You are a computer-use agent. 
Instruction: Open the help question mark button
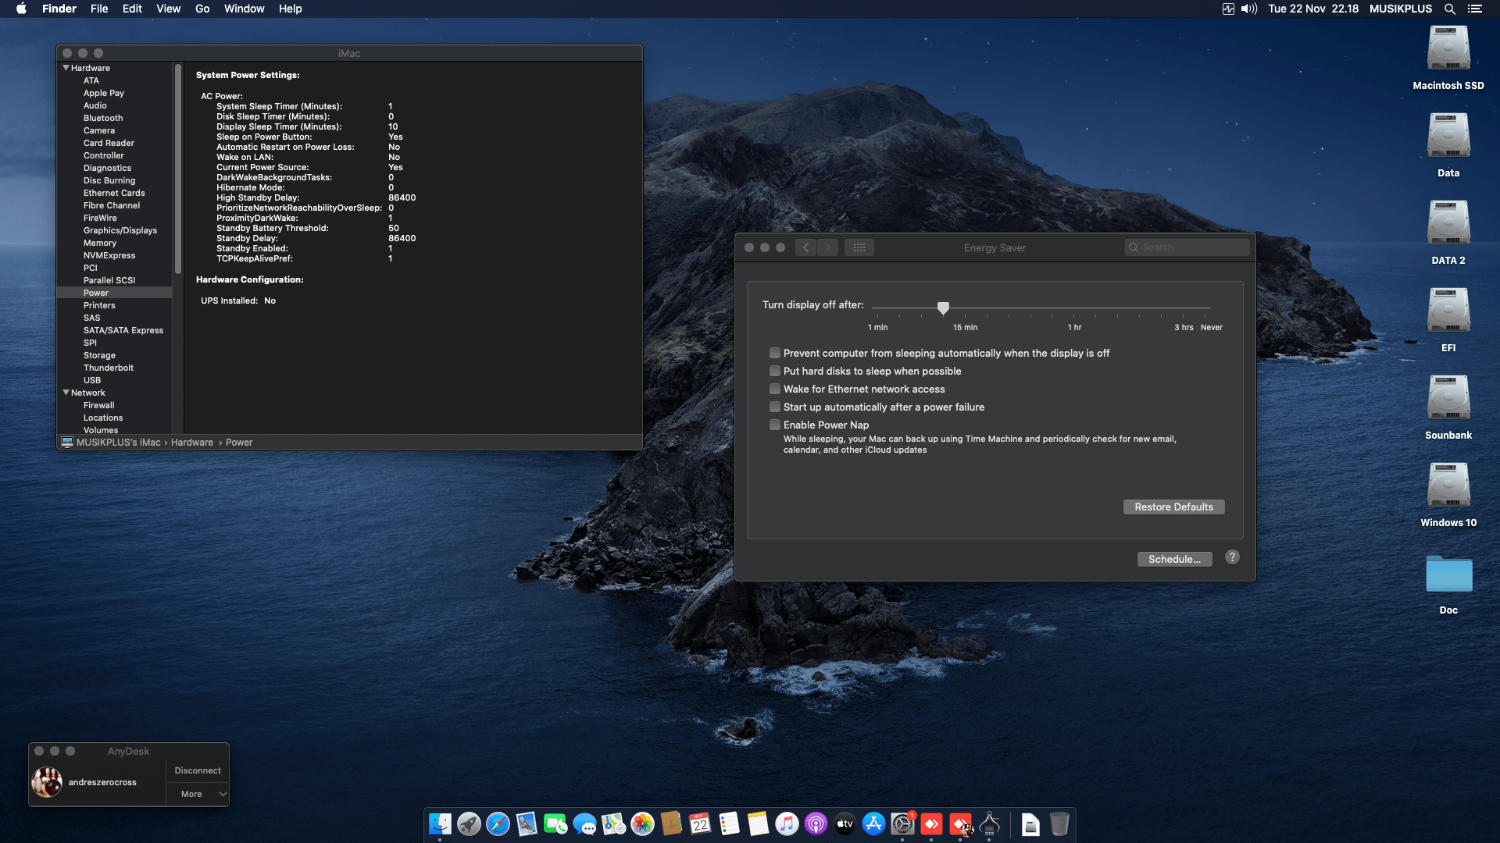click(x=1232, y=557)
